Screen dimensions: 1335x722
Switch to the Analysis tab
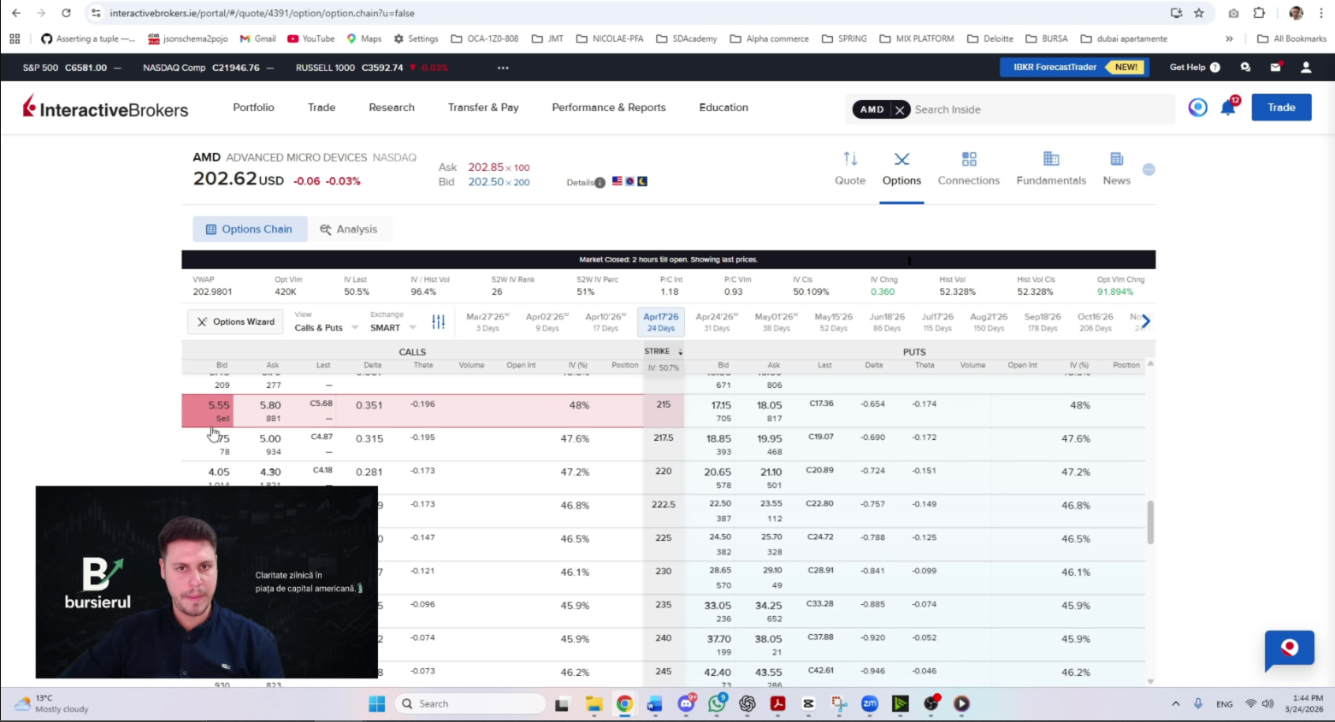point(349,229)
